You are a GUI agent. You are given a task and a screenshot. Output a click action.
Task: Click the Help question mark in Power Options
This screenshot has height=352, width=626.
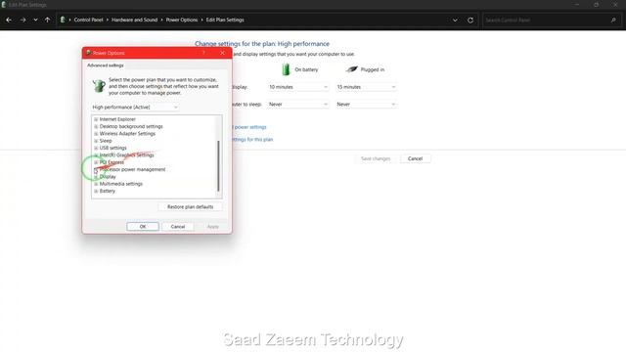pos(203,53)
